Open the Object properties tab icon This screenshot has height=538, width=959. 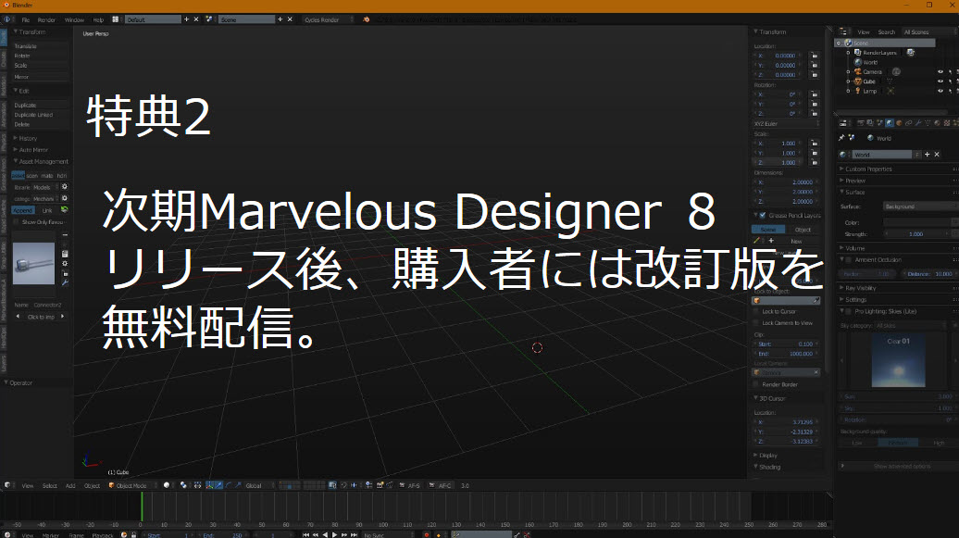[899, 123]
